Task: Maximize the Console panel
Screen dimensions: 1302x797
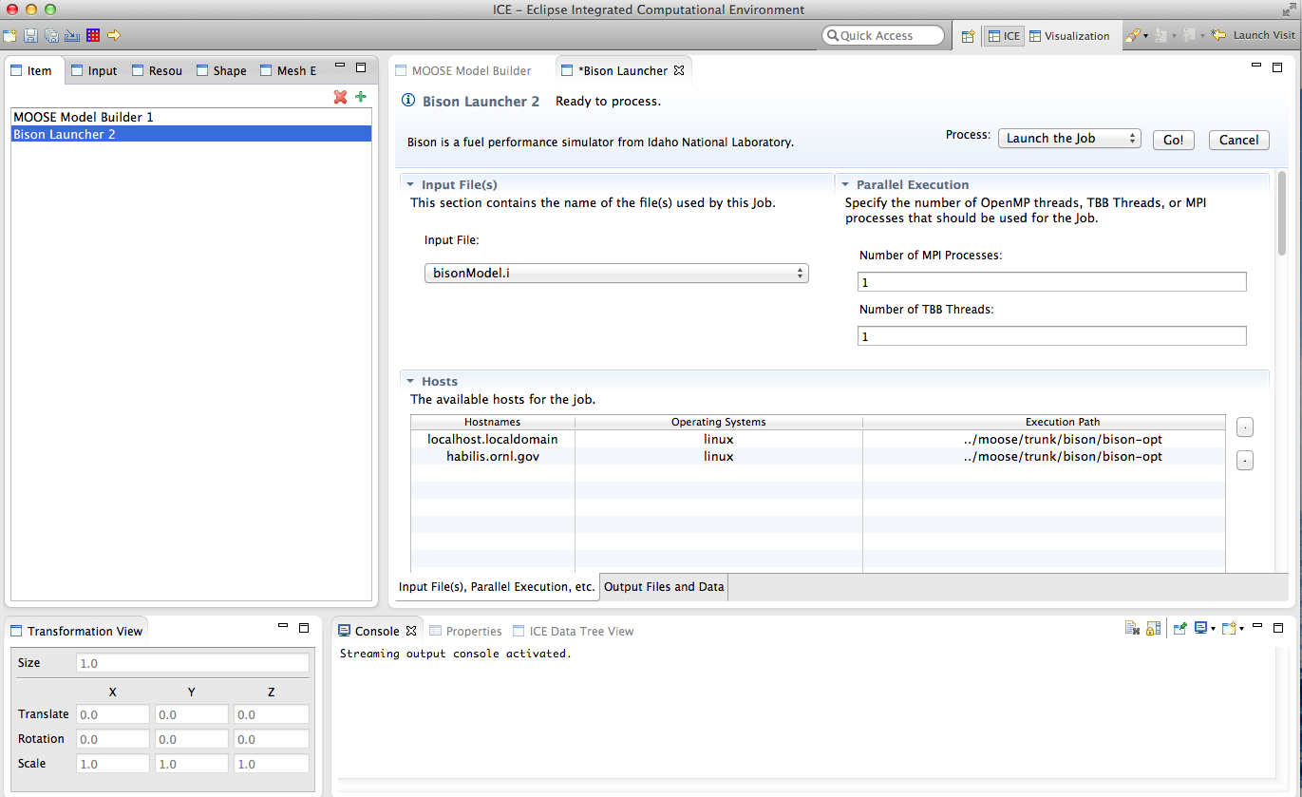Action: [1278, 627]
